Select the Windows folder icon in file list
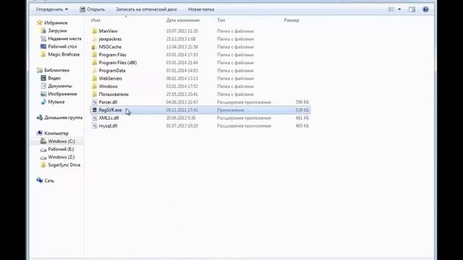The width and height of the screenshot is (463, 260). [94, 87]
